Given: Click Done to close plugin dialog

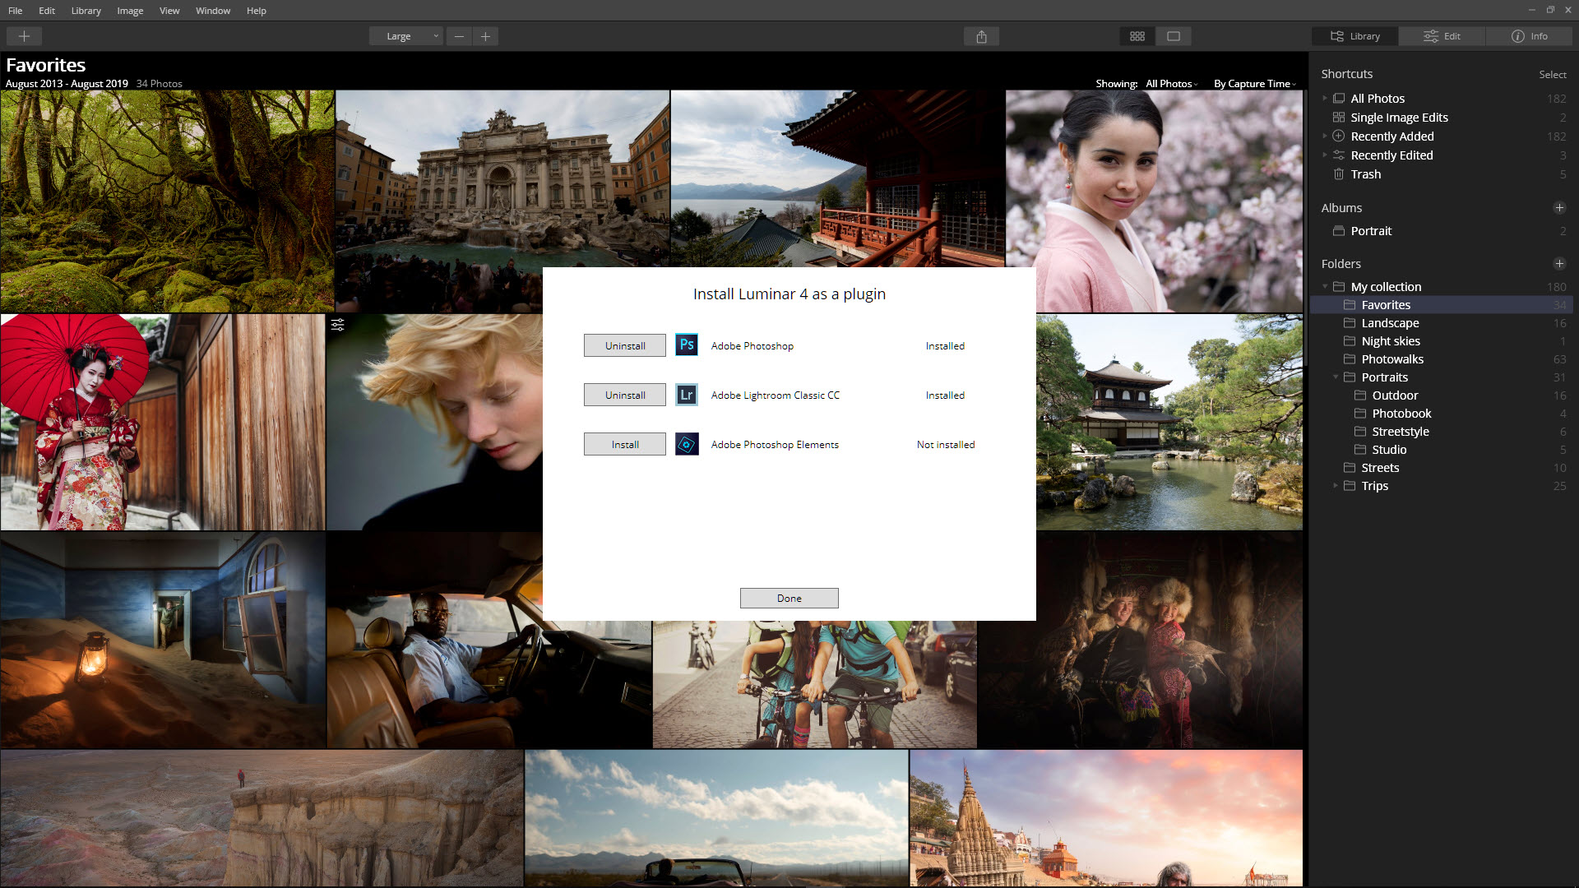Looking at the screenshot, I should (789, 598).
